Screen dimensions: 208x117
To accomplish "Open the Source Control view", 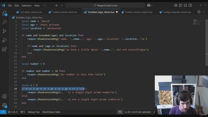I will coord(4,31).
